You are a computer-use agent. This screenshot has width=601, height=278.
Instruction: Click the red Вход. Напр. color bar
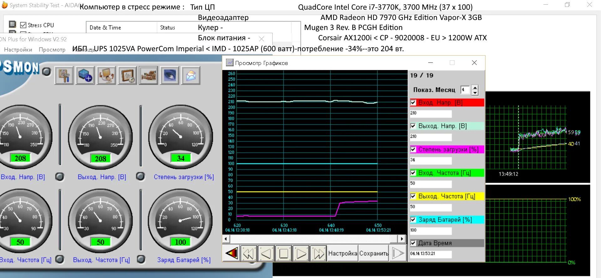pyautogui.click(x=447, y=102)
